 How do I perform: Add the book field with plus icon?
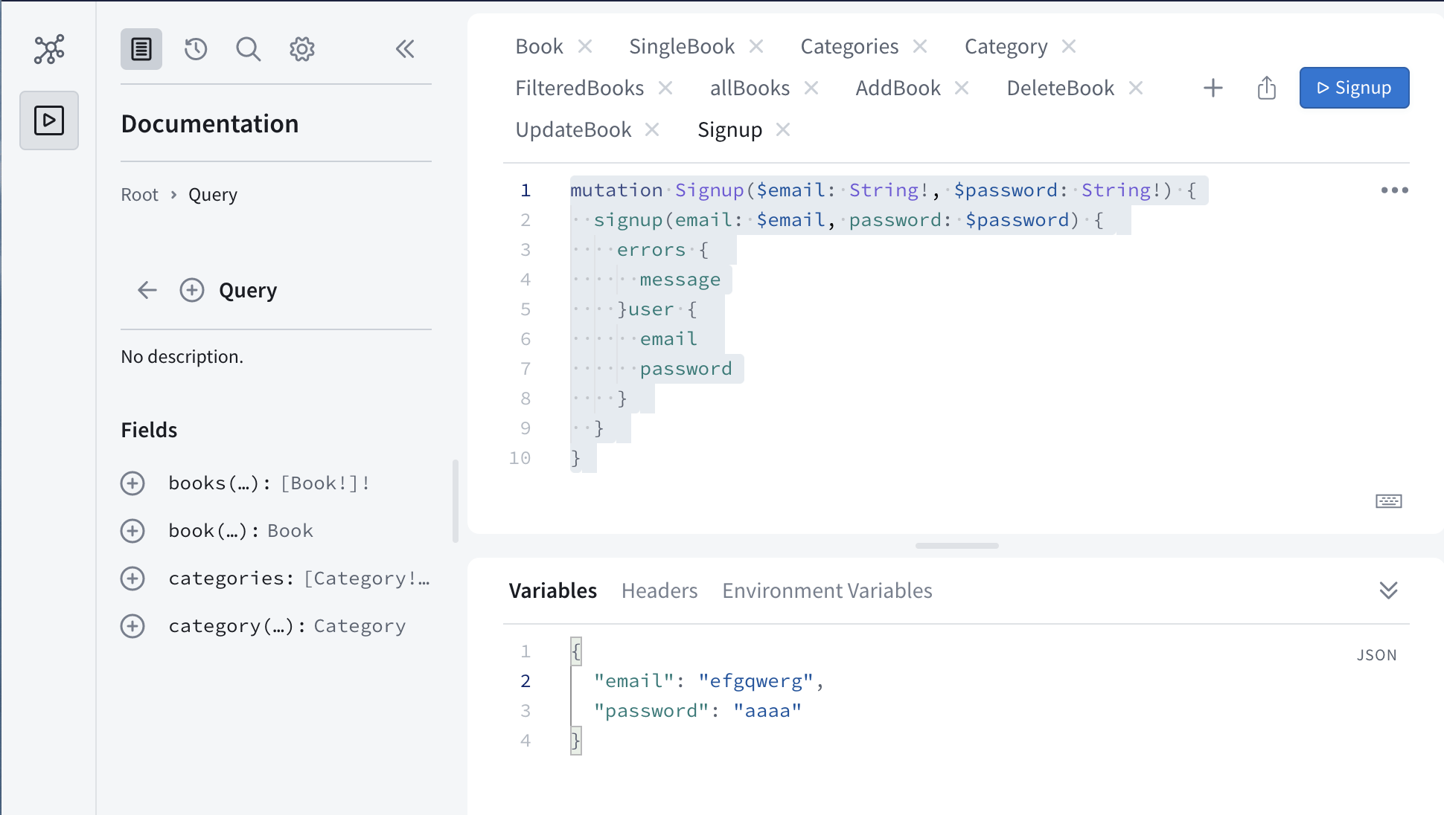tap(132, 531)
